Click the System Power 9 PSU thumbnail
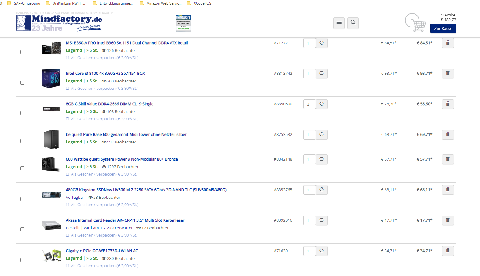This screenshot has width=480, height=276. tap(51, 164)
